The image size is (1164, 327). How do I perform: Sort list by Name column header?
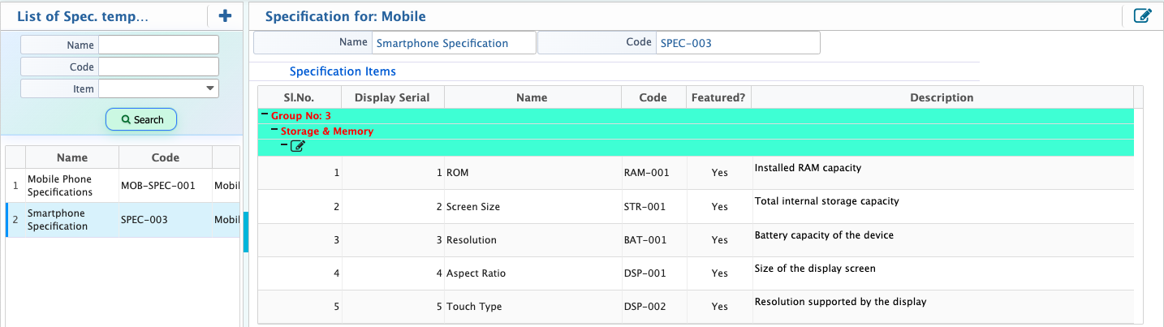pos(72,157)
